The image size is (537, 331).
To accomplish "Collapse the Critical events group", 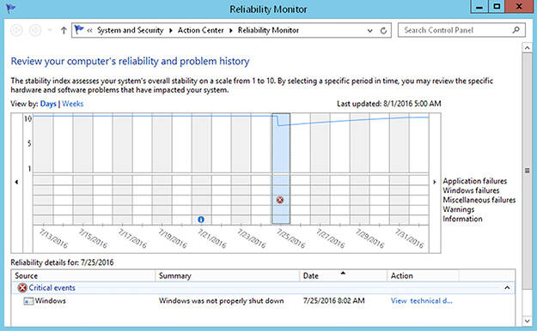I will click(x=507, y=288).
